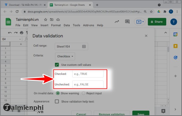Open the comment history icon
The width and height of the screenshot is (182, 116).
tap(127, 22)
